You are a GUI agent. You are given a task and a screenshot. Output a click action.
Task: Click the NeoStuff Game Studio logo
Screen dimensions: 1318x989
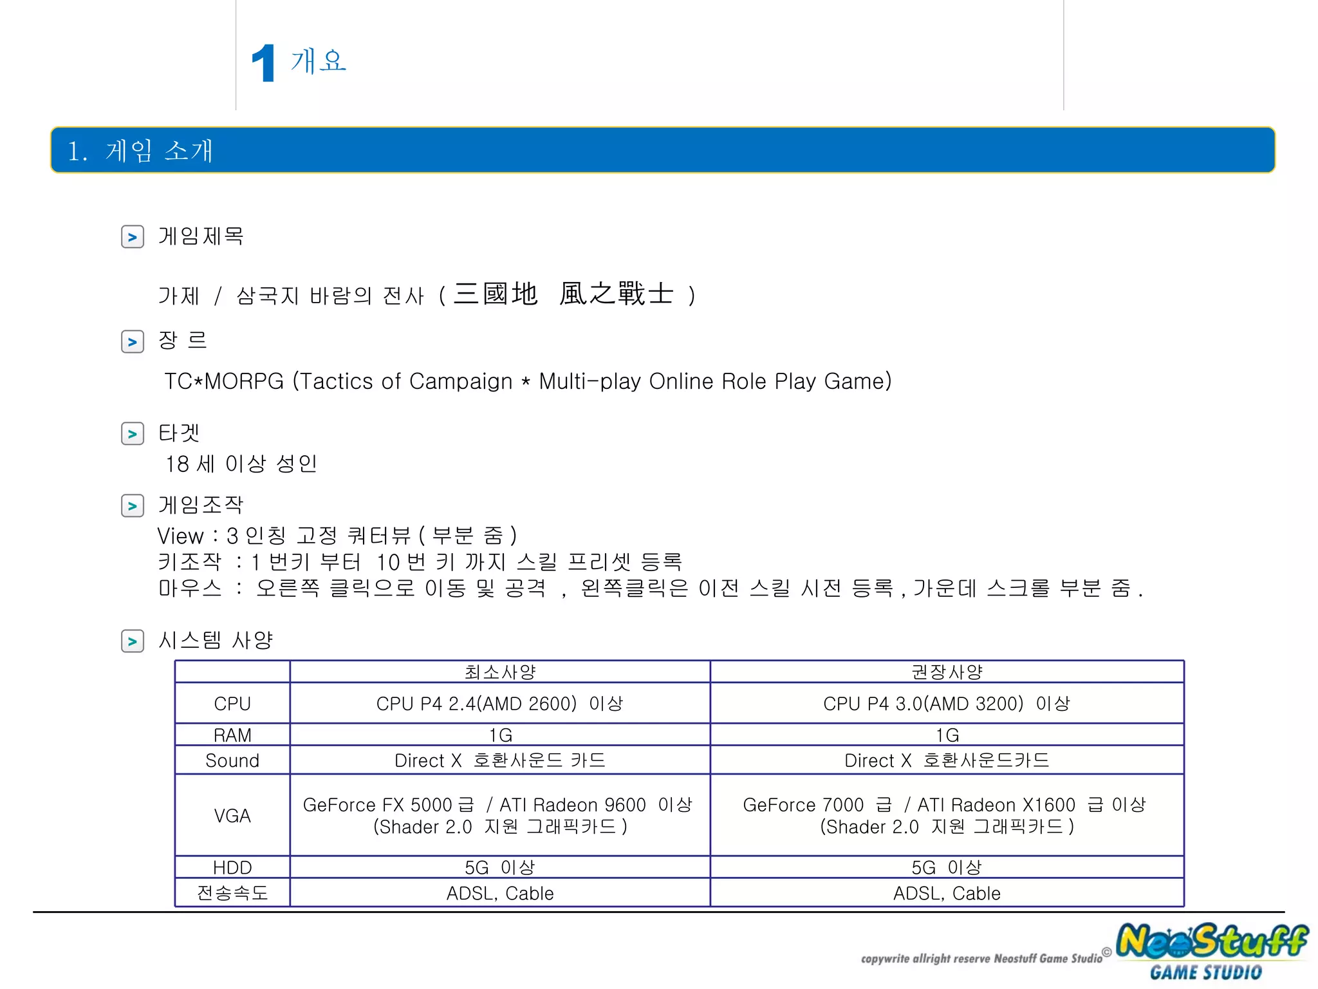coord(1212,951)
